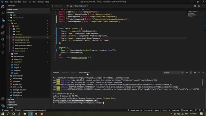Open the Source Control view

click(3, 20)
